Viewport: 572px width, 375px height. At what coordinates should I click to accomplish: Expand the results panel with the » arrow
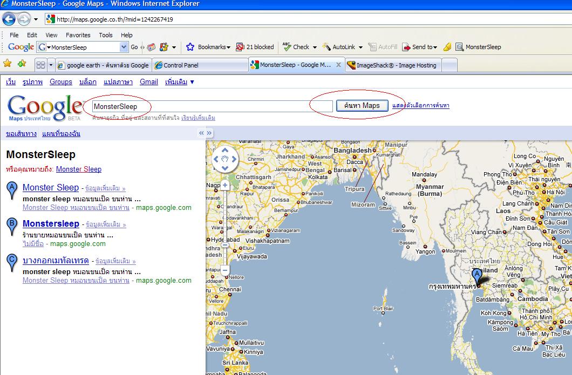tap(209, 133)
